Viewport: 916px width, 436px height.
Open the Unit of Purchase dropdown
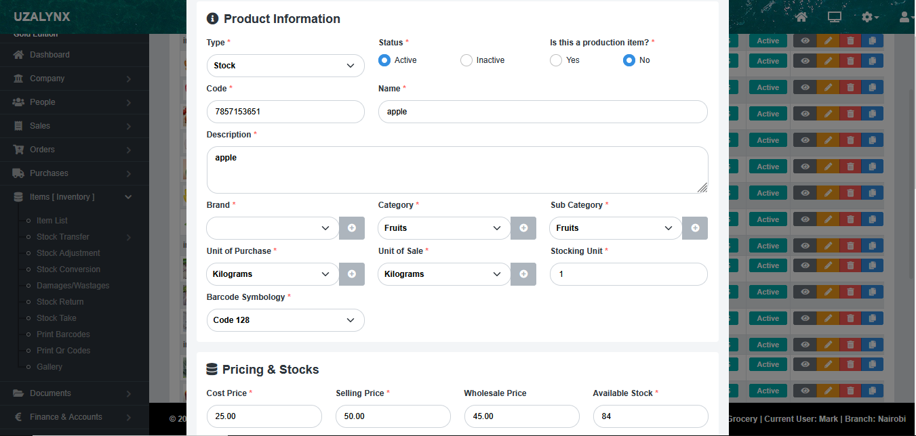[272, 274]
